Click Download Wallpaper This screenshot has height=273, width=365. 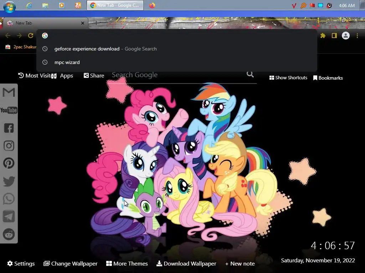click(x=186, y=263)
